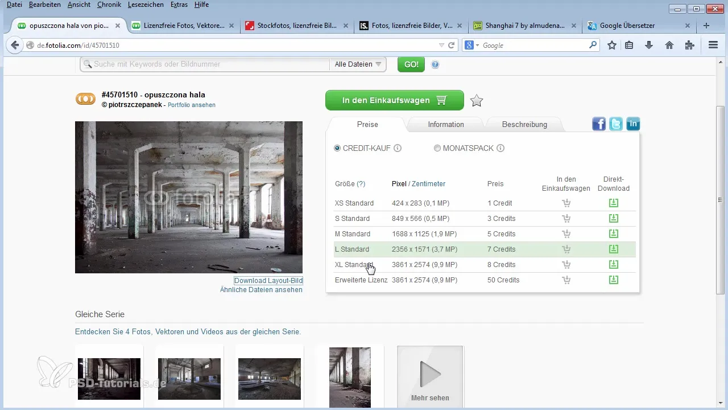Click vertical page scrollbar

pos(720,199)
